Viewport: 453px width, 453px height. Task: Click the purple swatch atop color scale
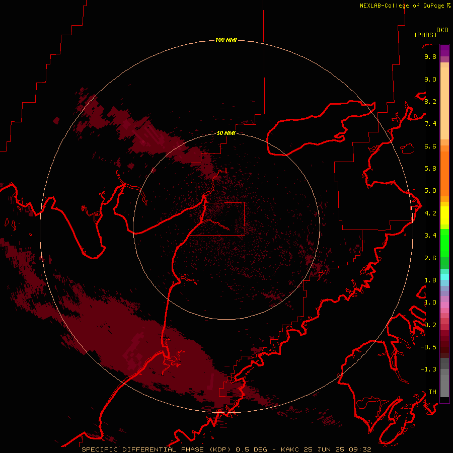444,50
